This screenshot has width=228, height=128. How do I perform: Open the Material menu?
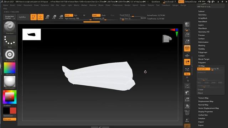(x=93, y=5)
